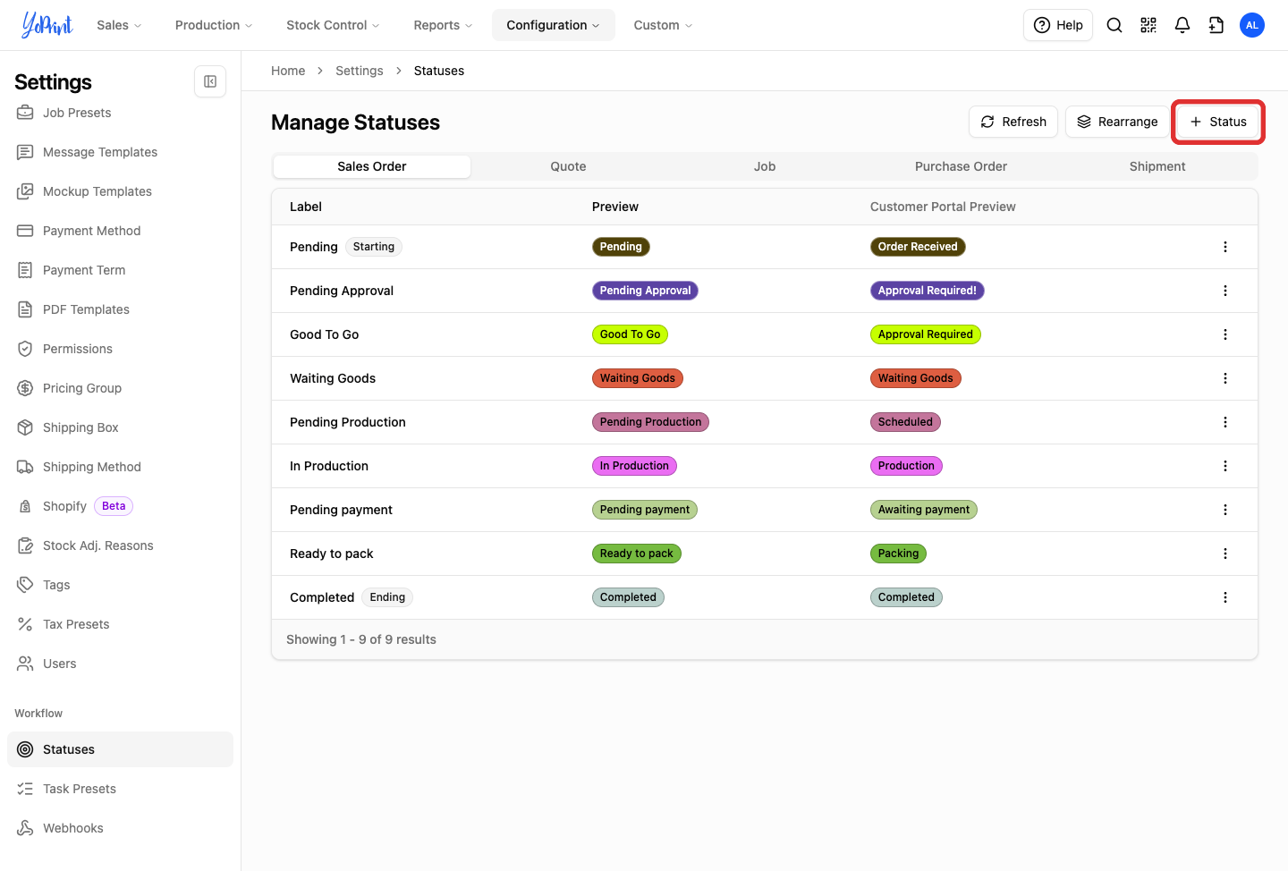The height and width of the screenshot is (871, 1288).
Task: Open row options for In Production
Action: coord(1225,466)
